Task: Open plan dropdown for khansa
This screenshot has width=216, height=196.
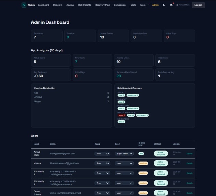Action: tap(102, 164)
